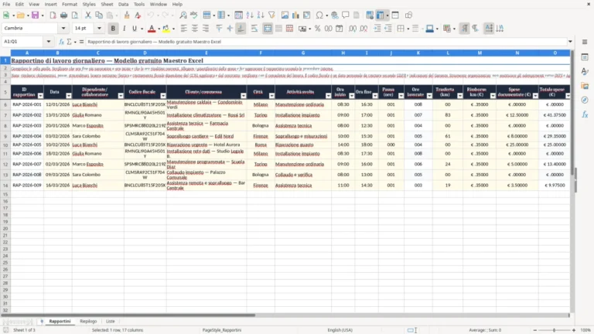594x334 pixels.
Task: Open the sidebar settings menu button
Action: [585, 42]
